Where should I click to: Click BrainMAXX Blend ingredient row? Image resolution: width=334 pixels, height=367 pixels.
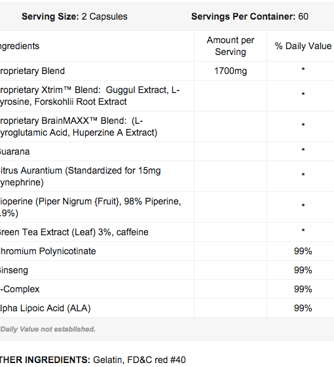coord(167,126)
